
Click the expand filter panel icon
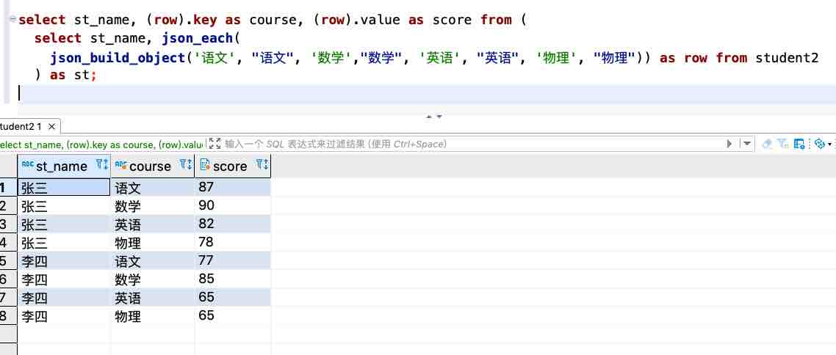[x=214, y=144]
